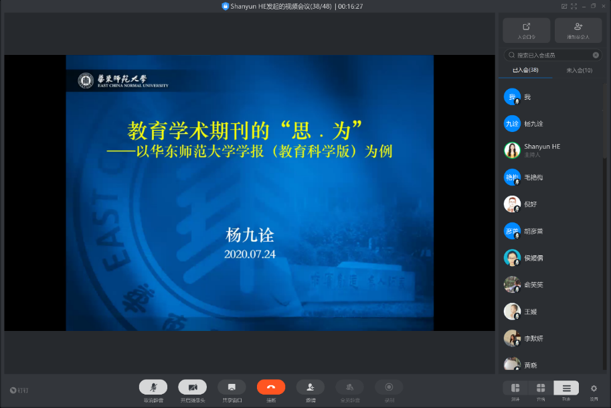Click the mute all (全员静音) icon
This screenshot has width=611, height=408.
click(x=350, y=387)
